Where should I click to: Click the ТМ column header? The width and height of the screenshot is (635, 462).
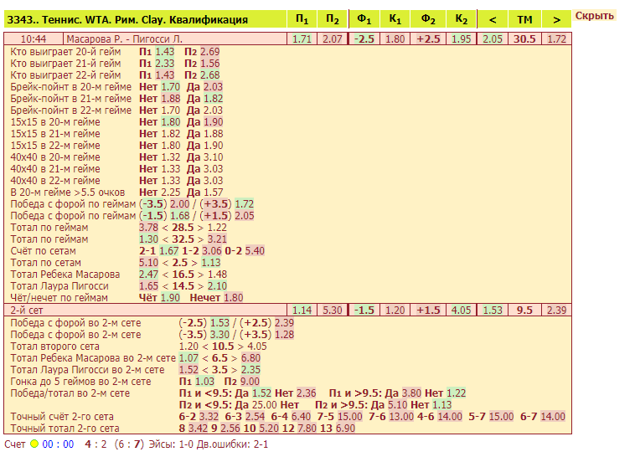coord(524,19)
